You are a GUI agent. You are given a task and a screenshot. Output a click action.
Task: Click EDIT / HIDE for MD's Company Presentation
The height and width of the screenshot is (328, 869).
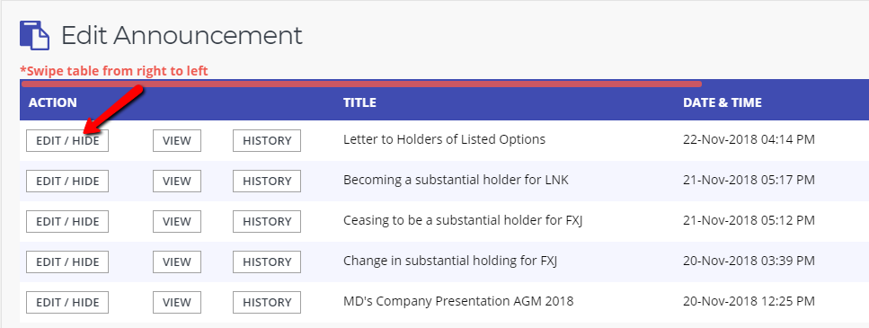pyautogui.click(x=67, y=303)
